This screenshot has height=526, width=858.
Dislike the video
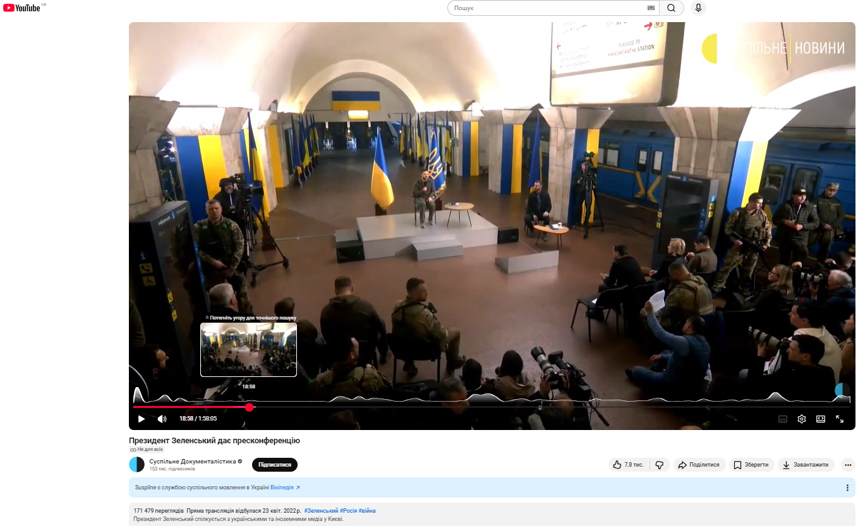pyautogui.click(x=659, y=465)
